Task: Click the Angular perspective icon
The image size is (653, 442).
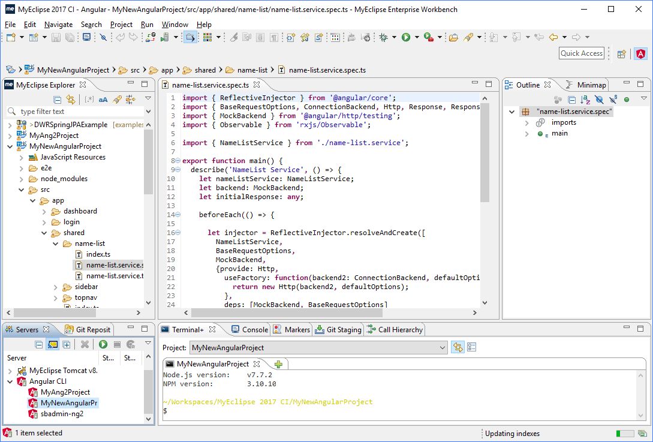Action: [640, 54]
